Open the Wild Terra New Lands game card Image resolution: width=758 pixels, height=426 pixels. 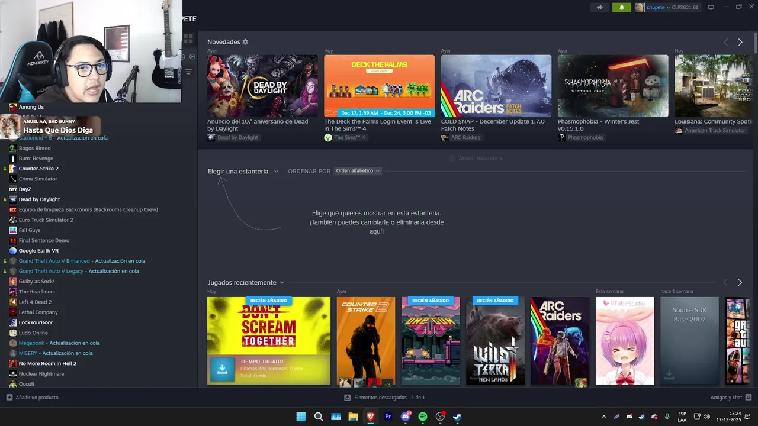coord(495,341)
